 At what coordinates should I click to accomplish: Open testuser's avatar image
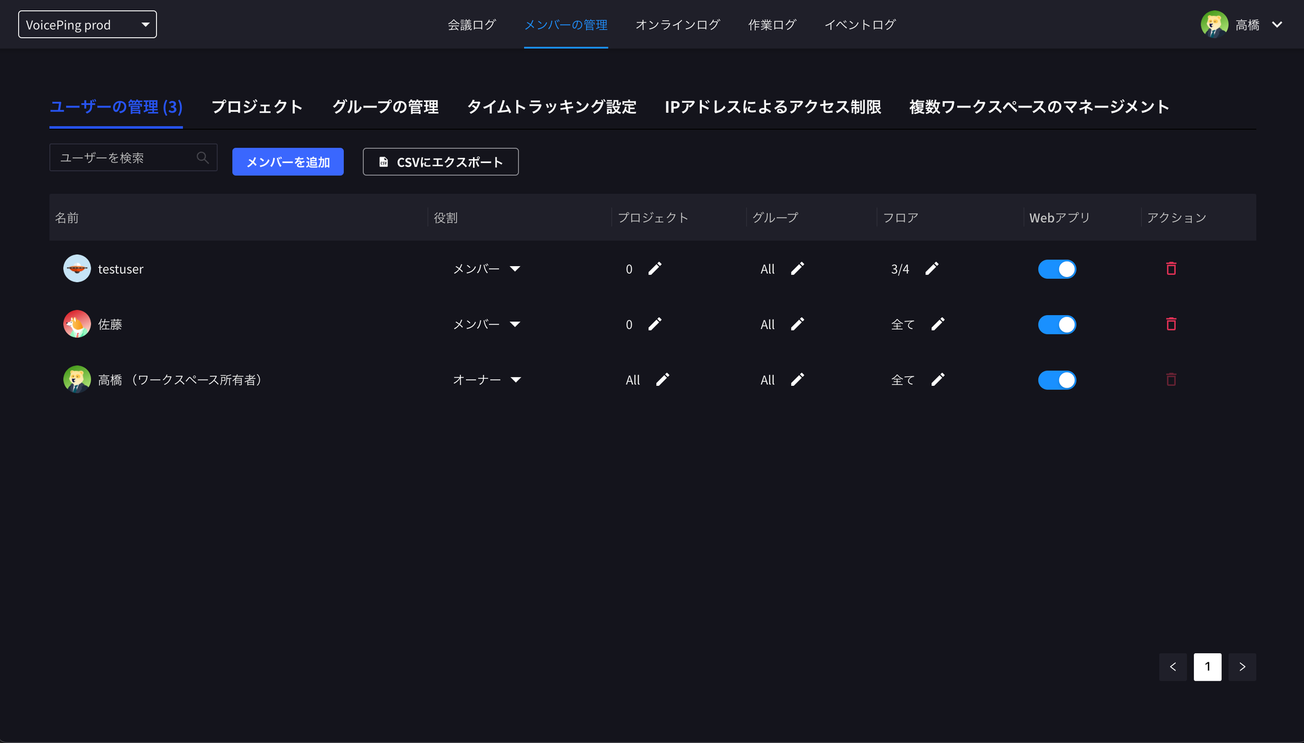[x=76, y=268]
